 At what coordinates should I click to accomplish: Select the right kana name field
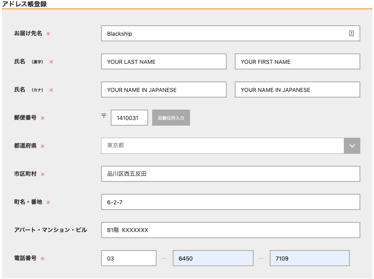pyautogui.click(x=298, y=90)
